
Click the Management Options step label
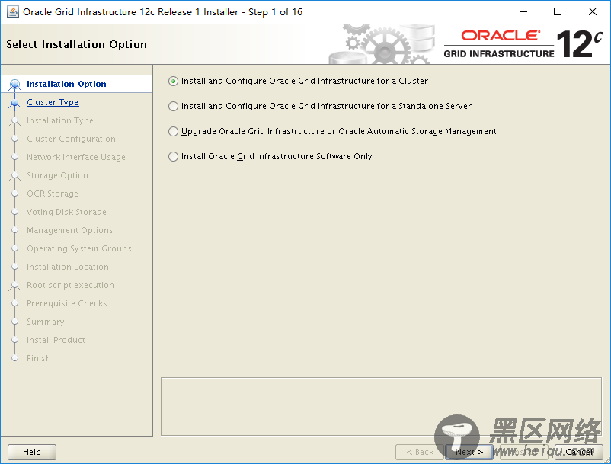point(70,230)
